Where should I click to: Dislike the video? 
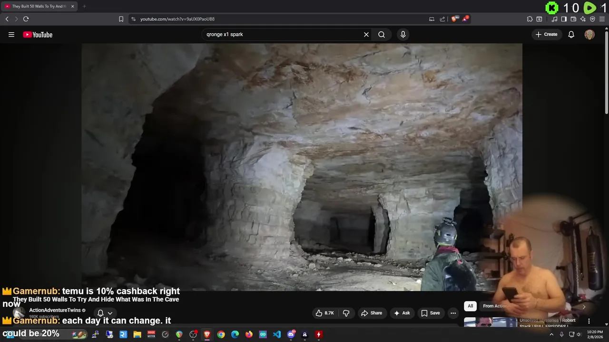pos(346,313)
